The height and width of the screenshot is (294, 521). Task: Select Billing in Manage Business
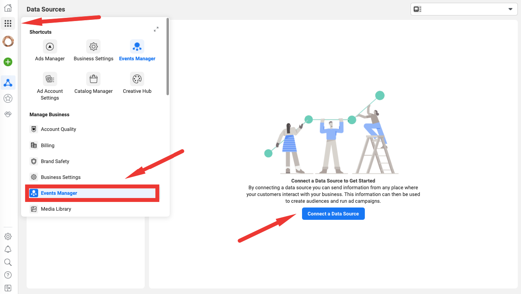(x=92, y=146)
